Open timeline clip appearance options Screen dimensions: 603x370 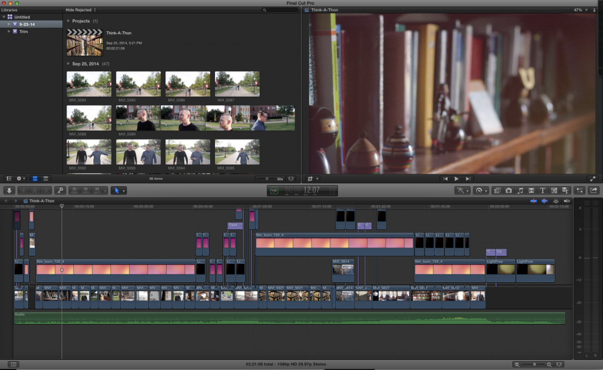pos(559,364)
